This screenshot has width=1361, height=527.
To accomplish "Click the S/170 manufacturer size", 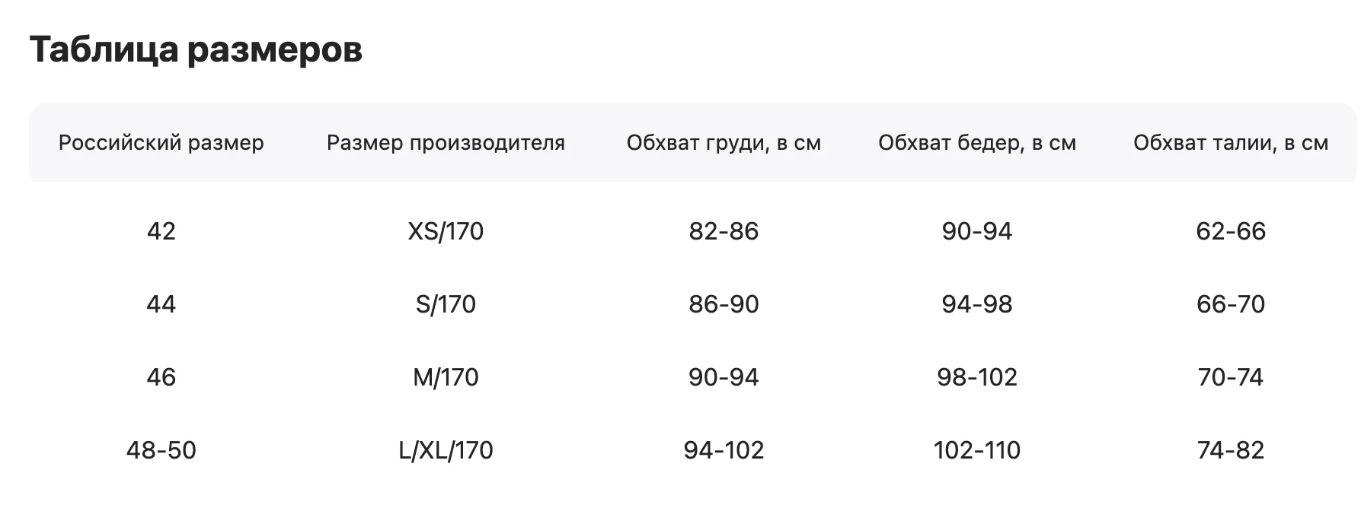I will coord(446,304).
